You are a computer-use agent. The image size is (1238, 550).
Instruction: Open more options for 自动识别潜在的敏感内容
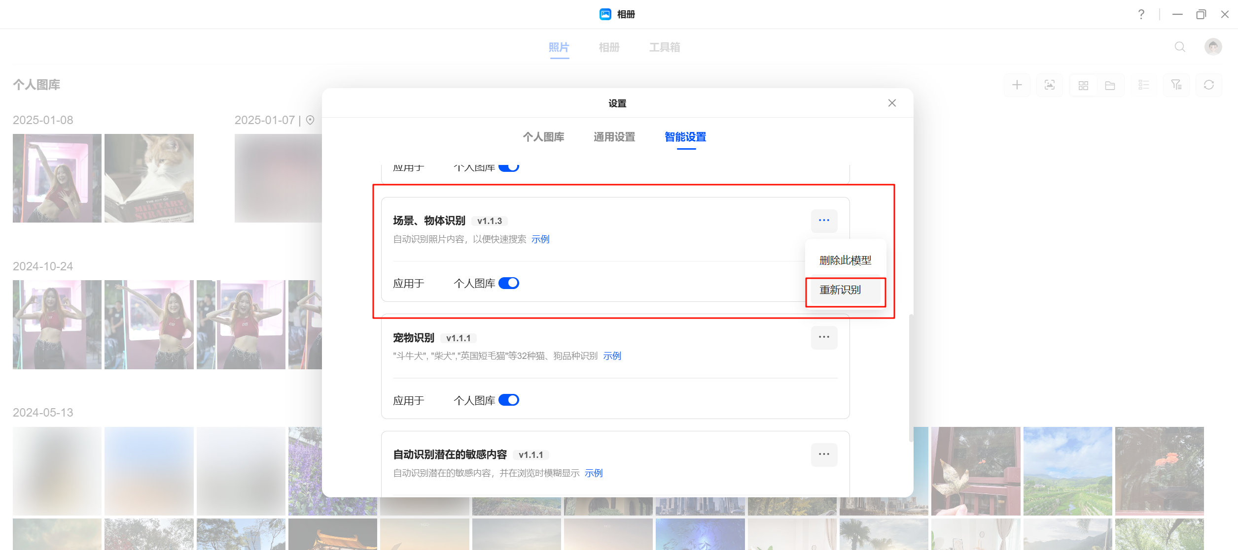(824, 454)
